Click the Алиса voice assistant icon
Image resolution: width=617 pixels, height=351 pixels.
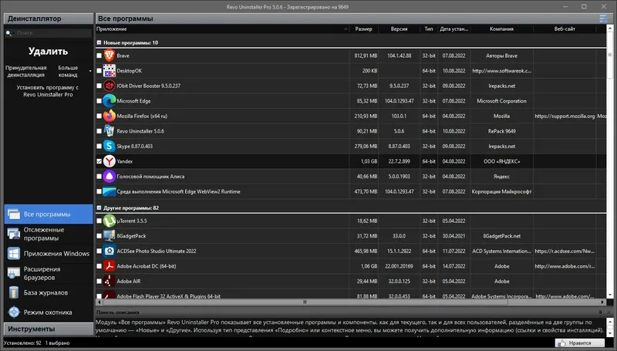(109, 177)
